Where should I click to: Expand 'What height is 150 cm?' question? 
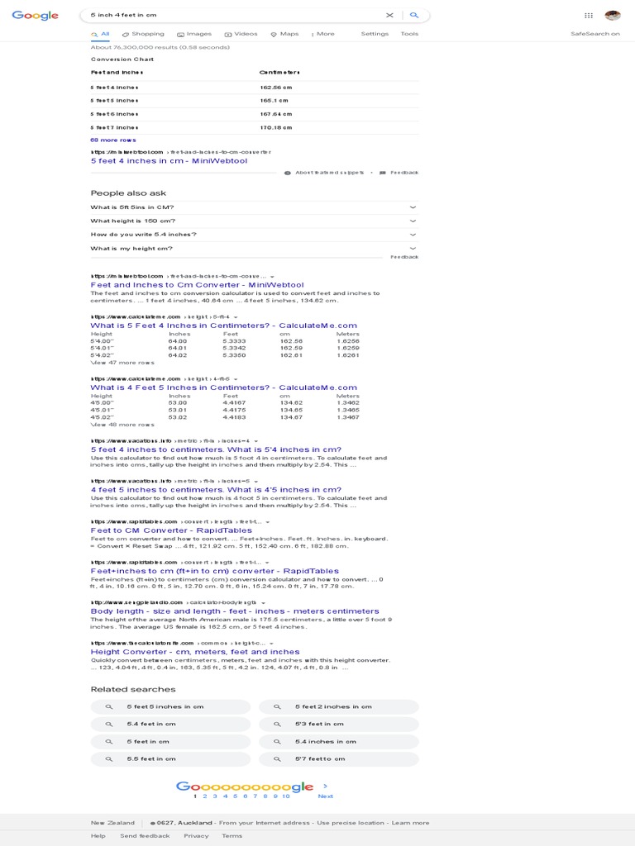255,221
